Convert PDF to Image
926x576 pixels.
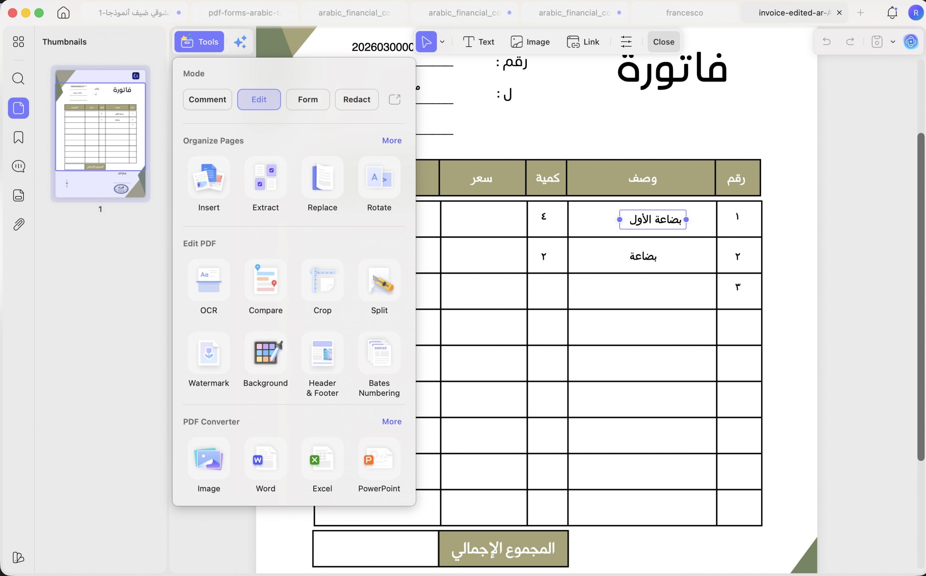click(x=209, y=465)
